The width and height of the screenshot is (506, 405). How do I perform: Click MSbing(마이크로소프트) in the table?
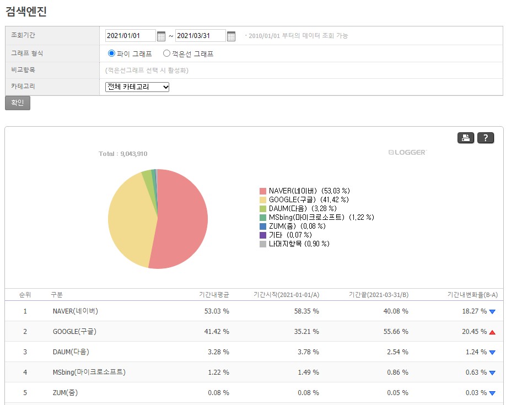pyautogui.click(x=89, y=372)
